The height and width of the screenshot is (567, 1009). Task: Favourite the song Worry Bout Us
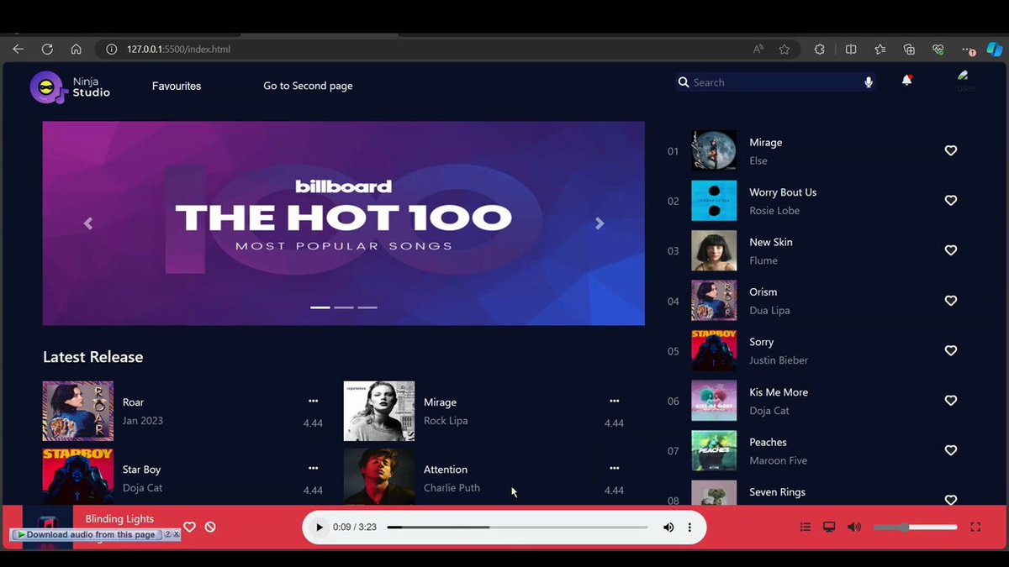[951, 201]
